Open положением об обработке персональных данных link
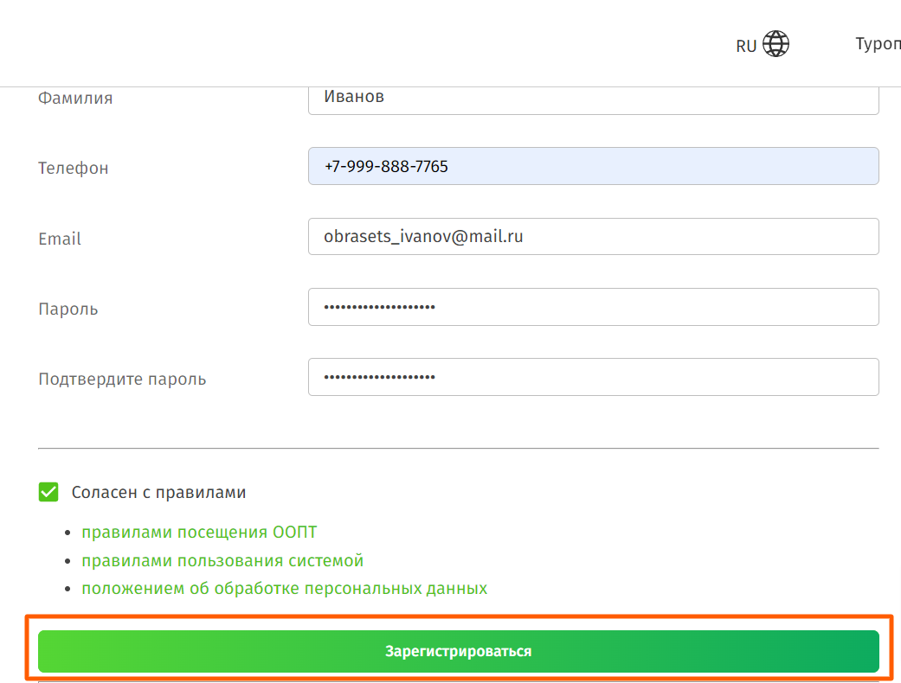The image size is (901, 683). [x=284, y=589]
